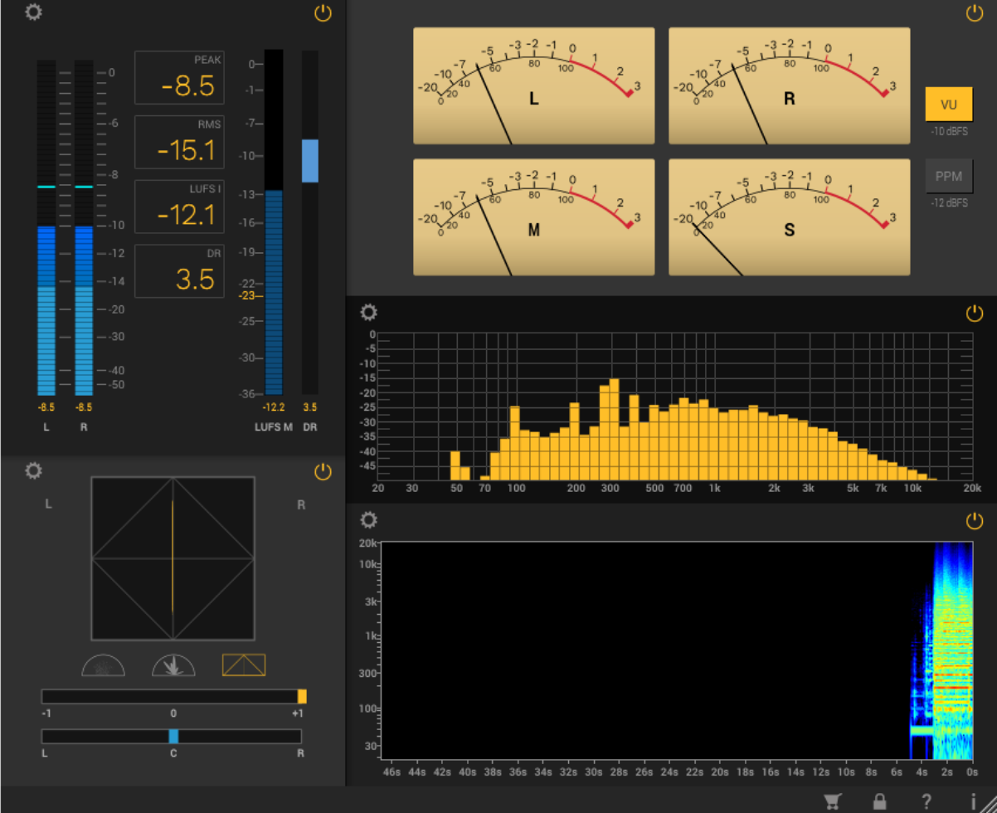Turn off the spectrogram panel power button
997x813 pixels.
pyautogui.click(x=975, y=521)
